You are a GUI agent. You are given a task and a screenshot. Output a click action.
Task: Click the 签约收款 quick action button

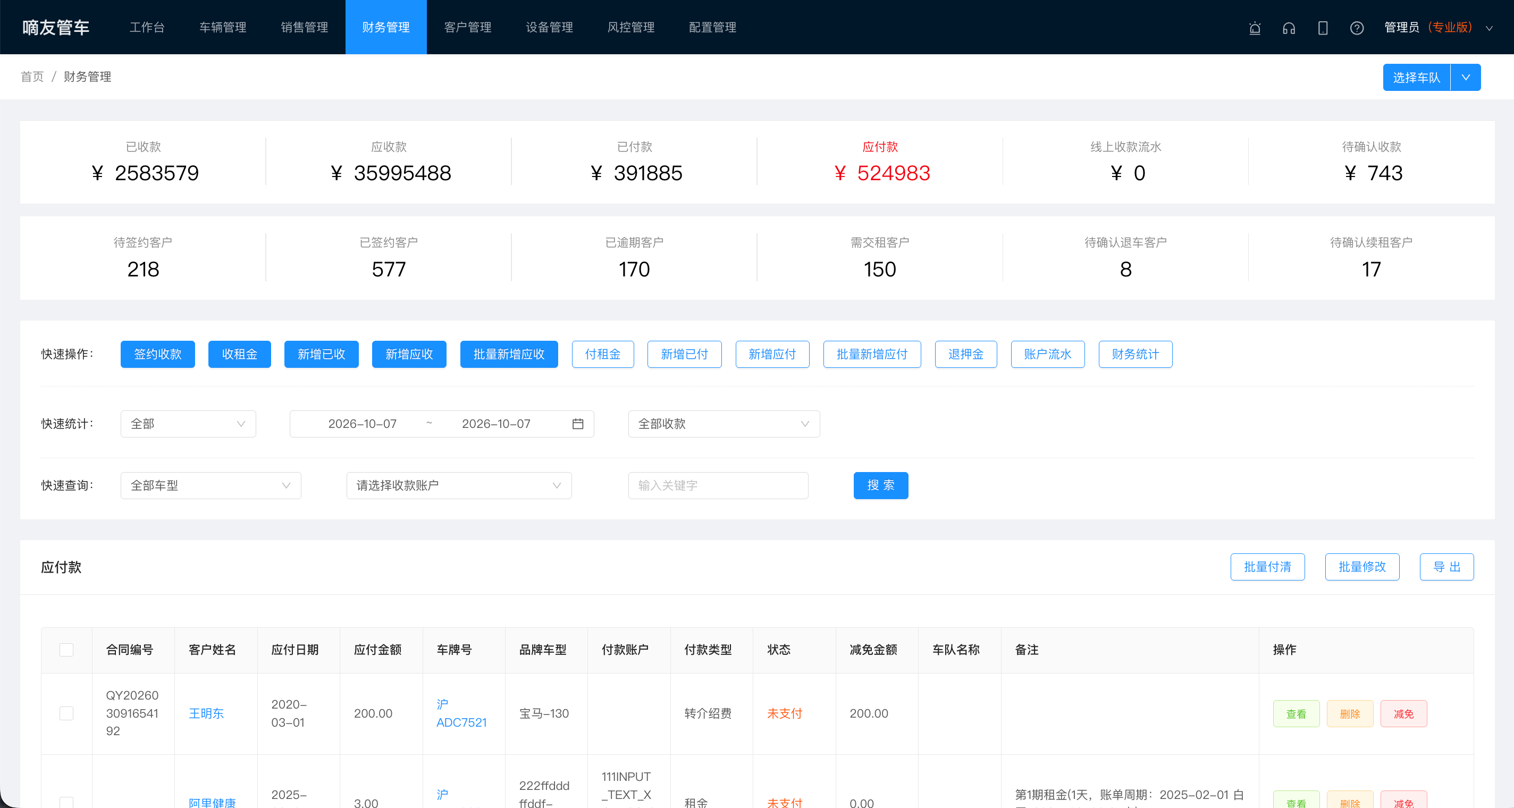click(157, 355)
